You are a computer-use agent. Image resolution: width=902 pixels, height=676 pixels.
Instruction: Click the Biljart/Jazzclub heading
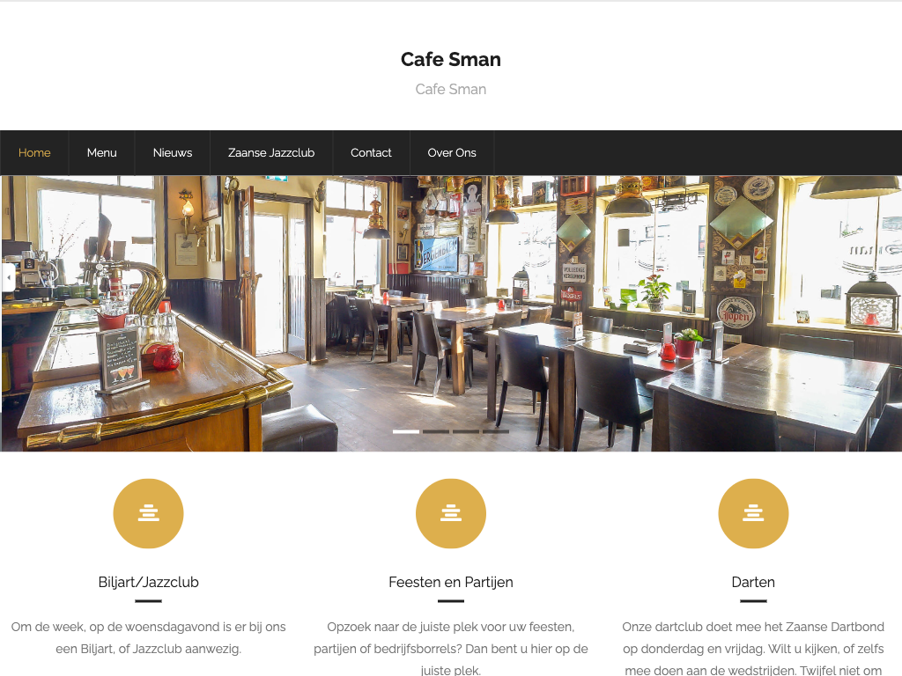148,583
